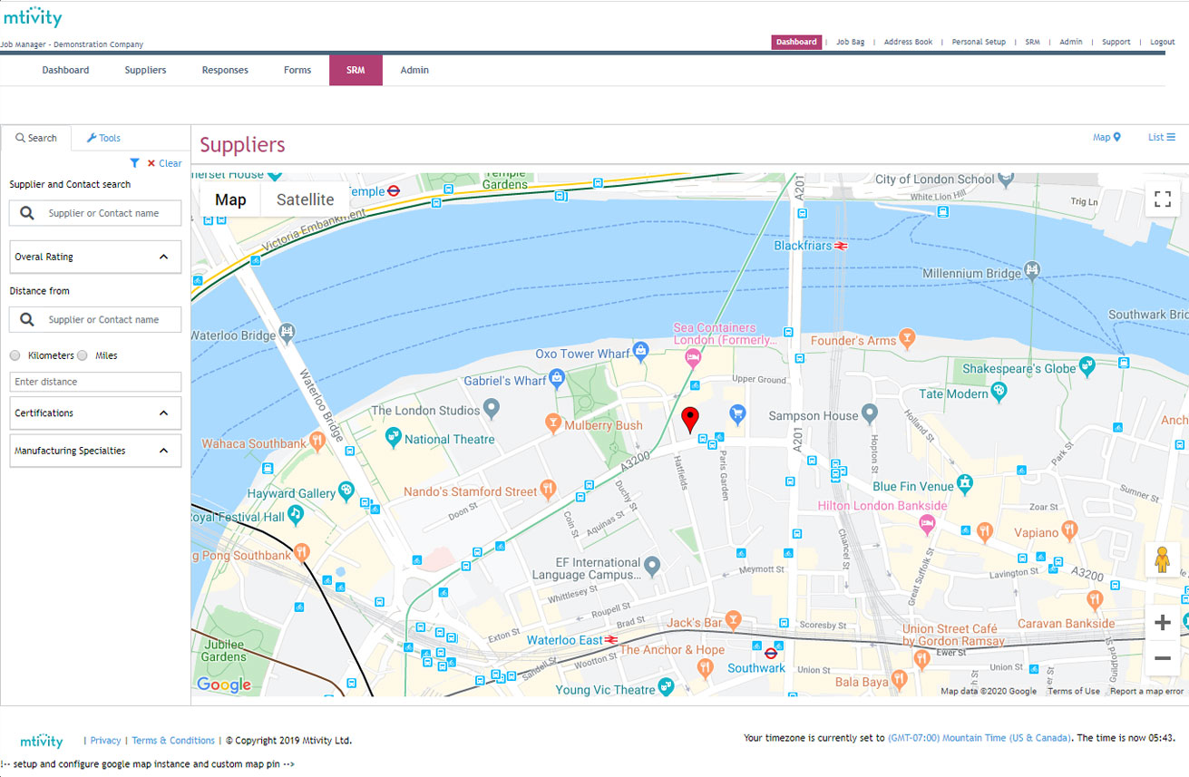Toggle fullscreen map view
The width and height of the screenshot is (1189, 777).
(x=1163, y=199)
